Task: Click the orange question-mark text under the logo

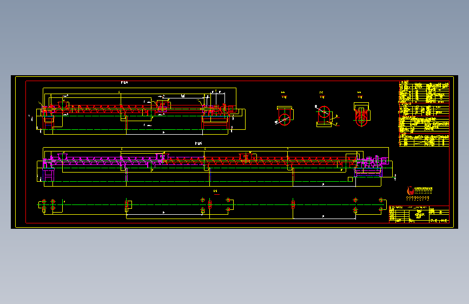Action: pyautogui.click(x=418, y=199)
